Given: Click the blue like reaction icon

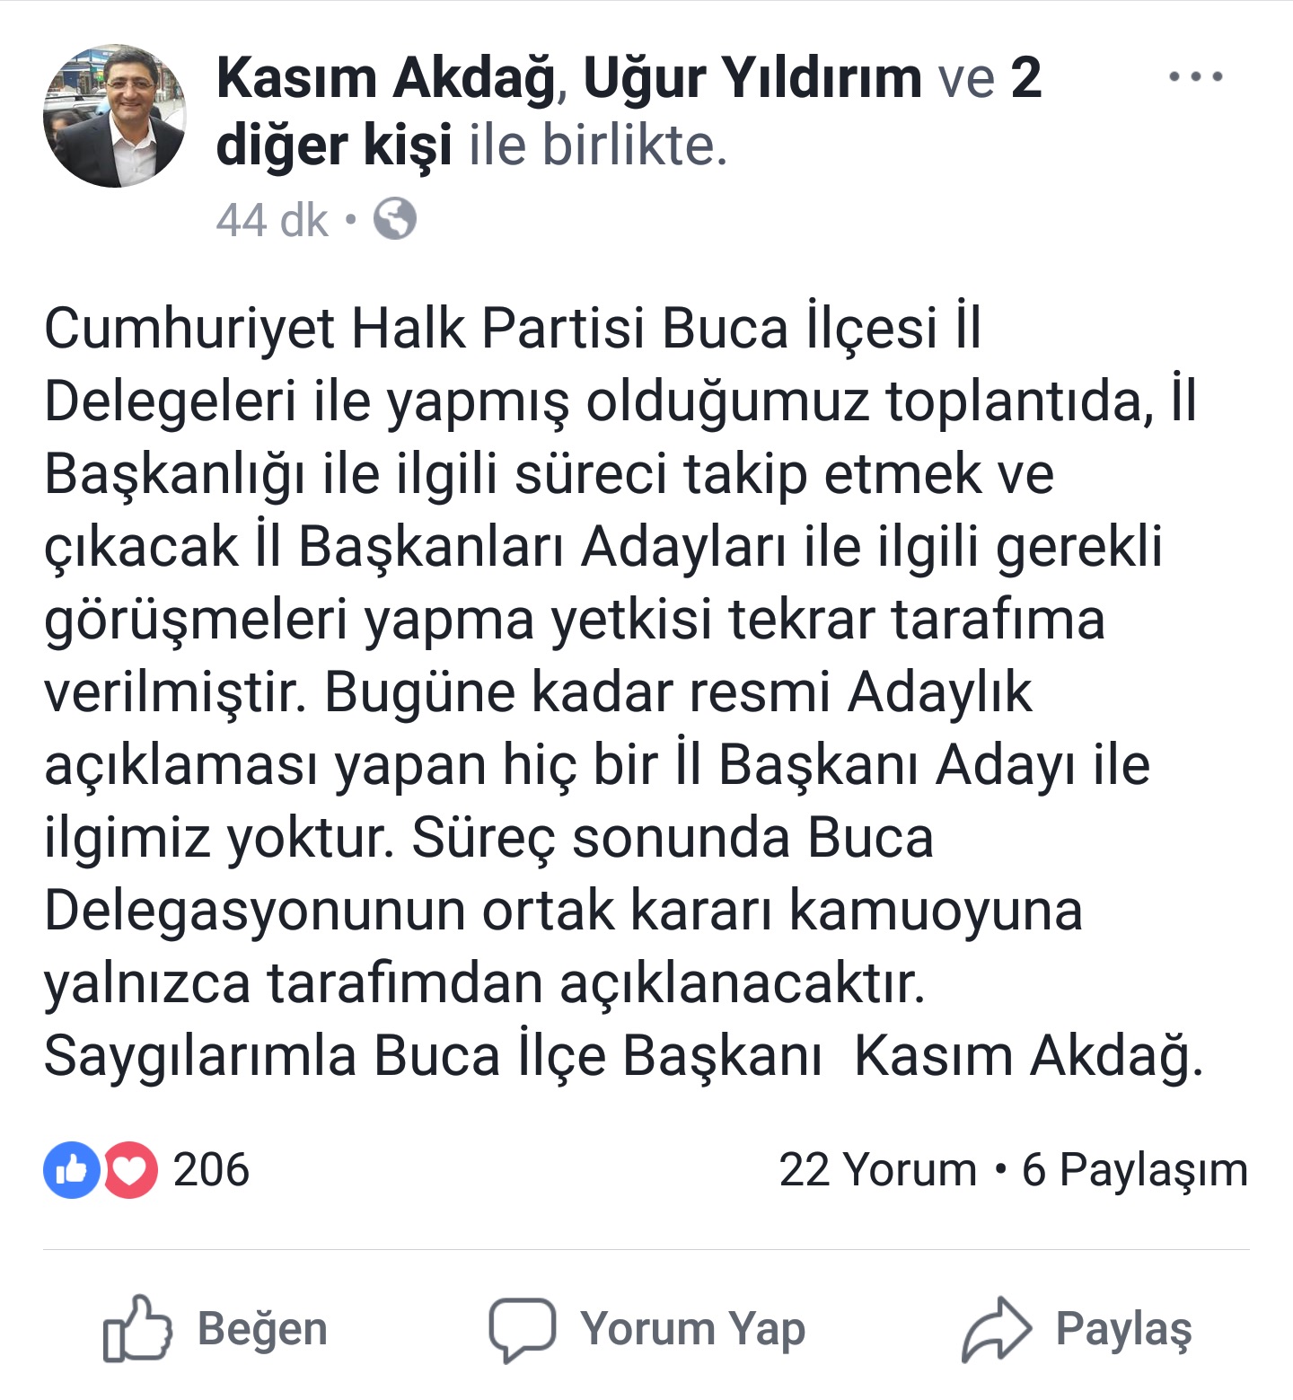Looking at the screenshot, I should point(71,1170).
